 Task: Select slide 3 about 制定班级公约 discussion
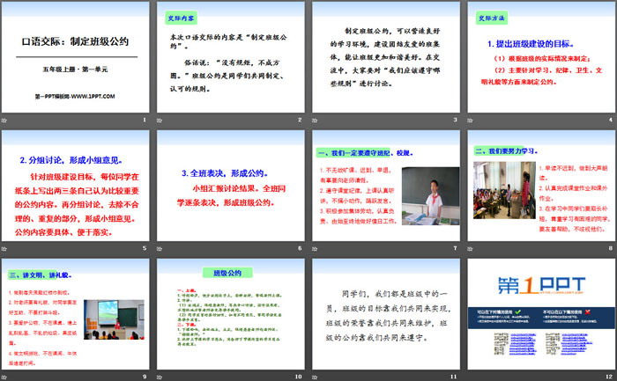[x=385, y=56]
